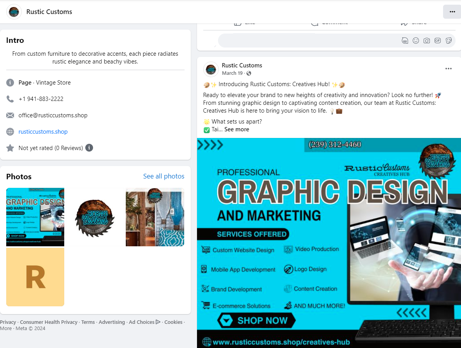Click the Rustic Customs header logo

pos(14,12)
